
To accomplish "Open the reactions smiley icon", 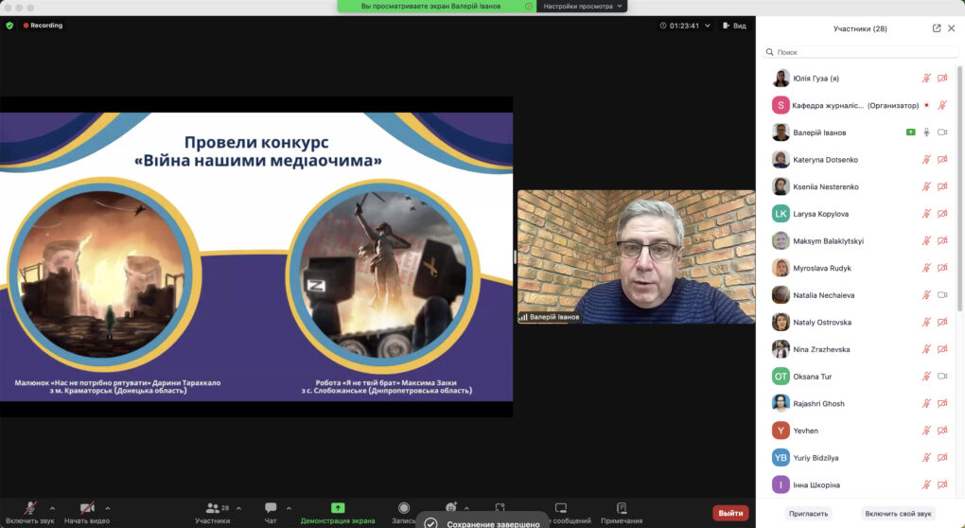I will 451,507.
